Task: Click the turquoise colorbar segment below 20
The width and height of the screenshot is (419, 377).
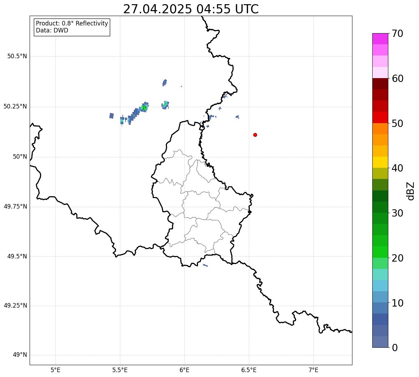Action: tap(380, 274)
